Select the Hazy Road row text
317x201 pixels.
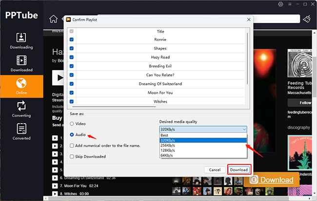point(160,57)
